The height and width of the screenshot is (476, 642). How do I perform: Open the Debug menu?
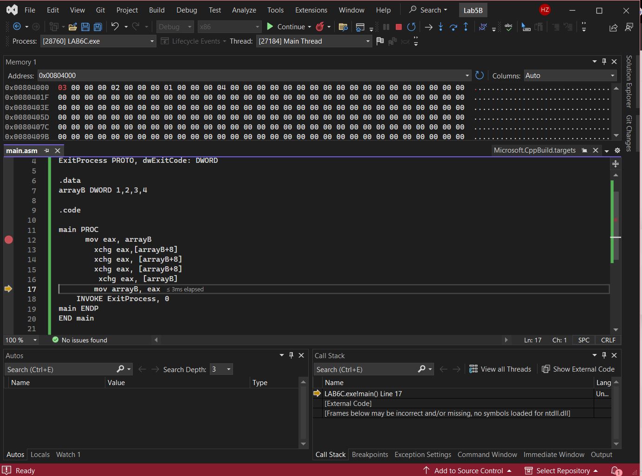[187, 10]
